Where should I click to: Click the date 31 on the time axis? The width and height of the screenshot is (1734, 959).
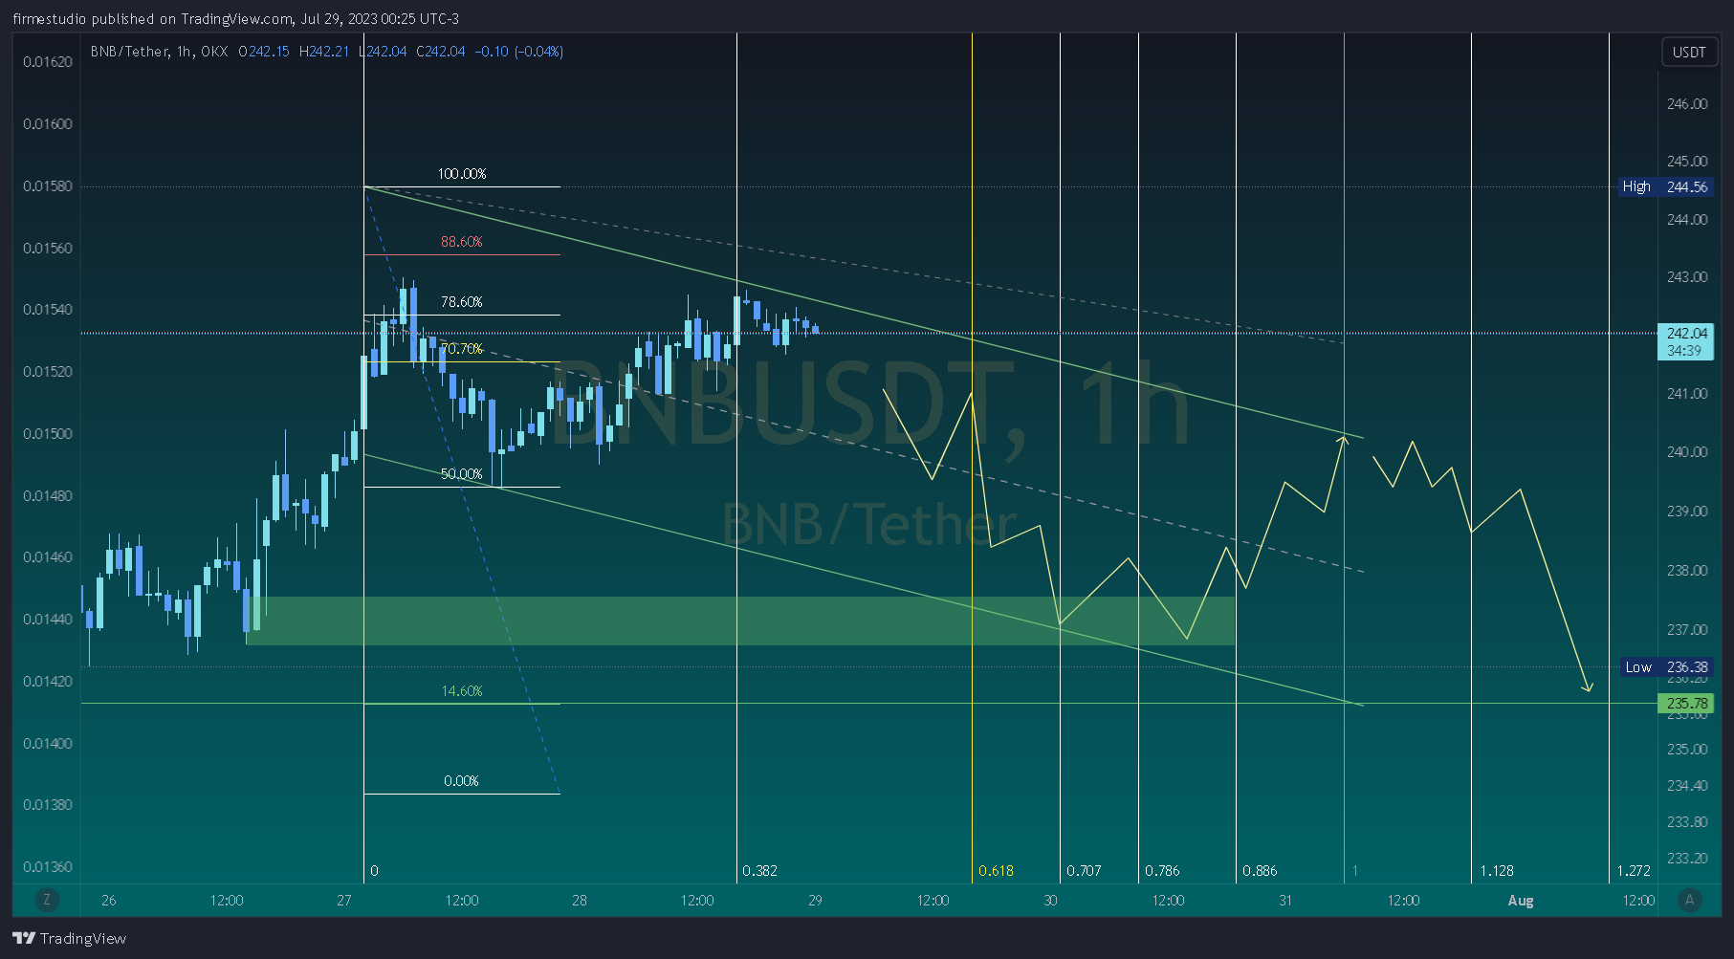(1285, 901)
